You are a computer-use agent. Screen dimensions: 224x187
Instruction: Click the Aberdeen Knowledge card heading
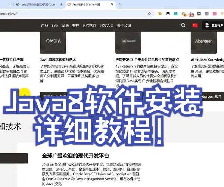(x=208, y=60)
